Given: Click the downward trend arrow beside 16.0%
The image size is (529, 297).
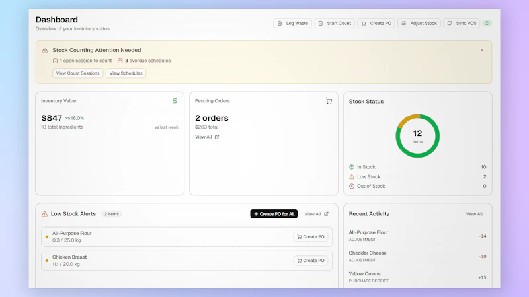Looking at the screenshot, I should pyautogui.click(x=67, y=118).
